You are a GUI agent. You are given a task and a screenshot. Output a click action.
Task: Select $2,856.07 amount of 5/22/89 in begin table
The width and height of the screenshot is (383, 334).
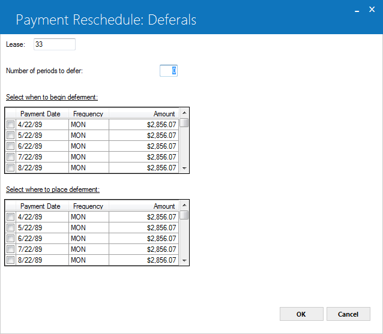click(144, 135)
